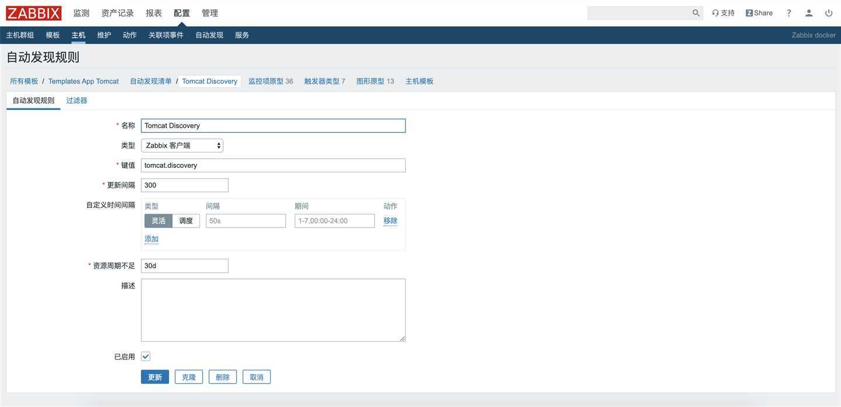Click the 克隆 button
This screenshot has height=407, width=841.
coord(189,377)
